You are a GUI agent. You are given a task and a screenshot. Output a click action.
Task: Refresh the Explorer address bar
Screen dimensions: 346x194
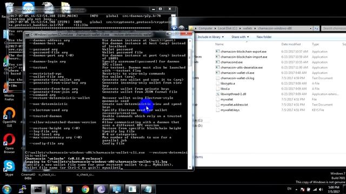coord(316,29)
